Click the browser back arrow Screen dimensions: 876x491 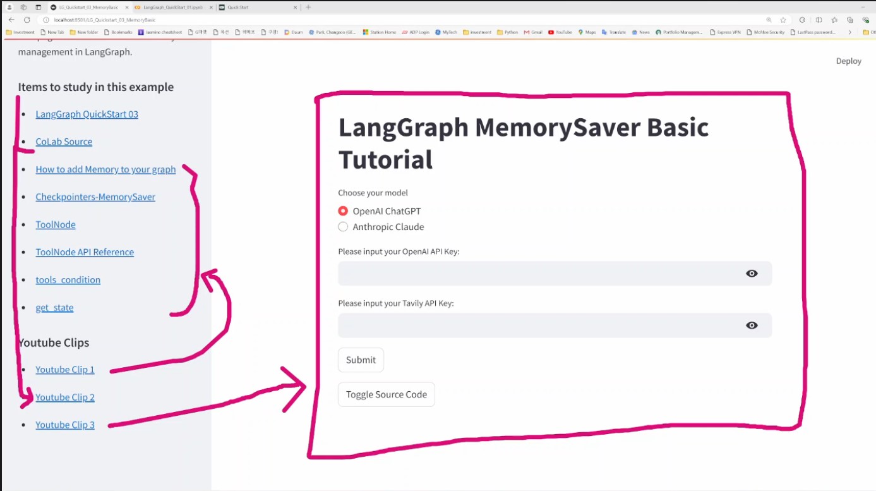(x=11, y=20)
